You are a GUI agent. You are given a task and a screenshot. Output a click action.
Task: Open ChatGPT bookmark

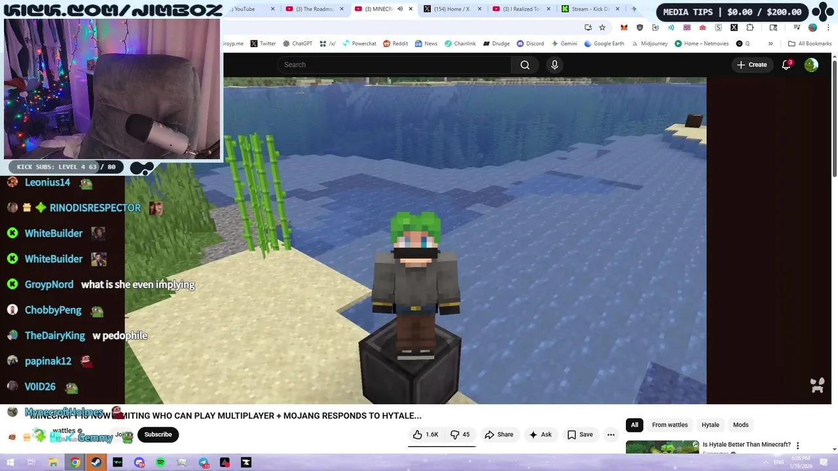coord(297,44)
